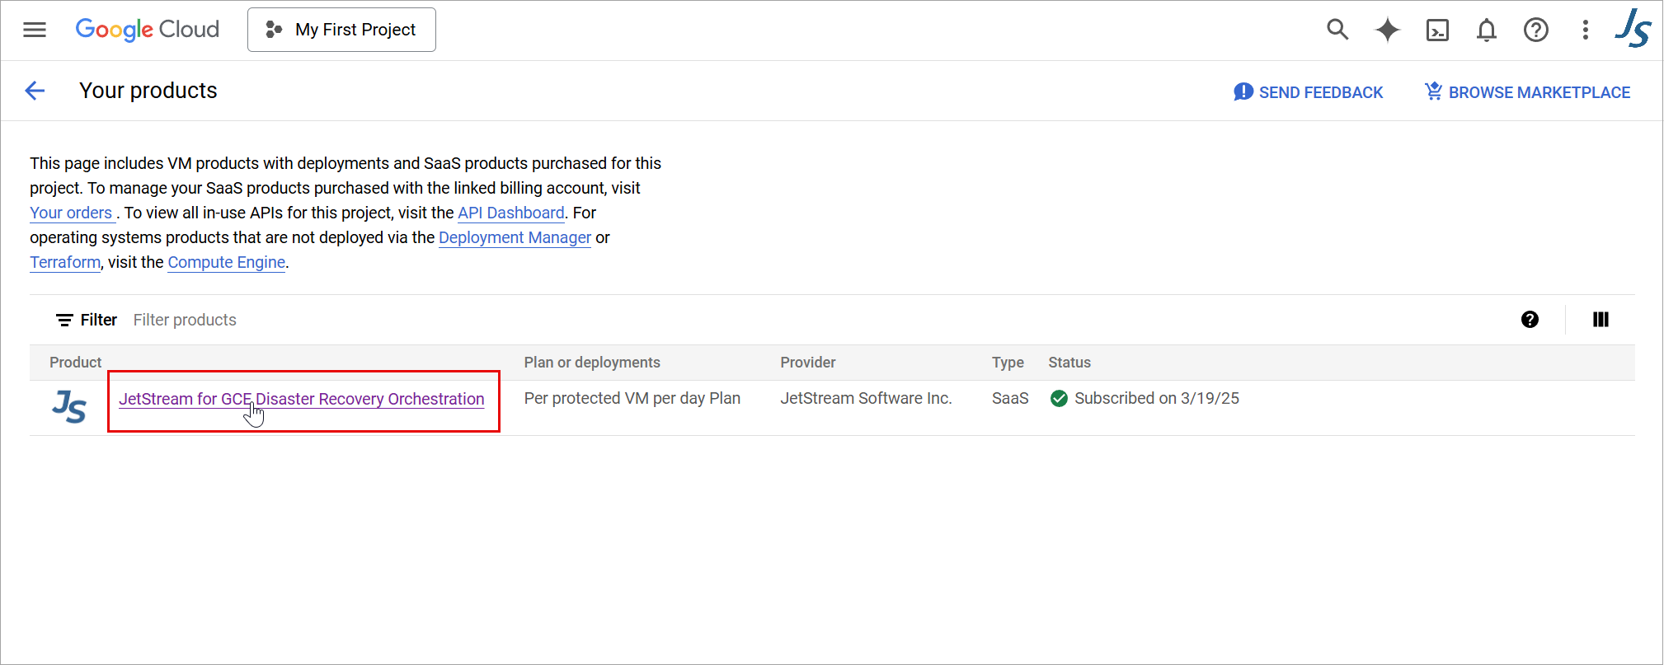The image size is (1664, 665).
Task: Open JetStream for GCE Disaster Recovery Orchestration
Action: 301,399
